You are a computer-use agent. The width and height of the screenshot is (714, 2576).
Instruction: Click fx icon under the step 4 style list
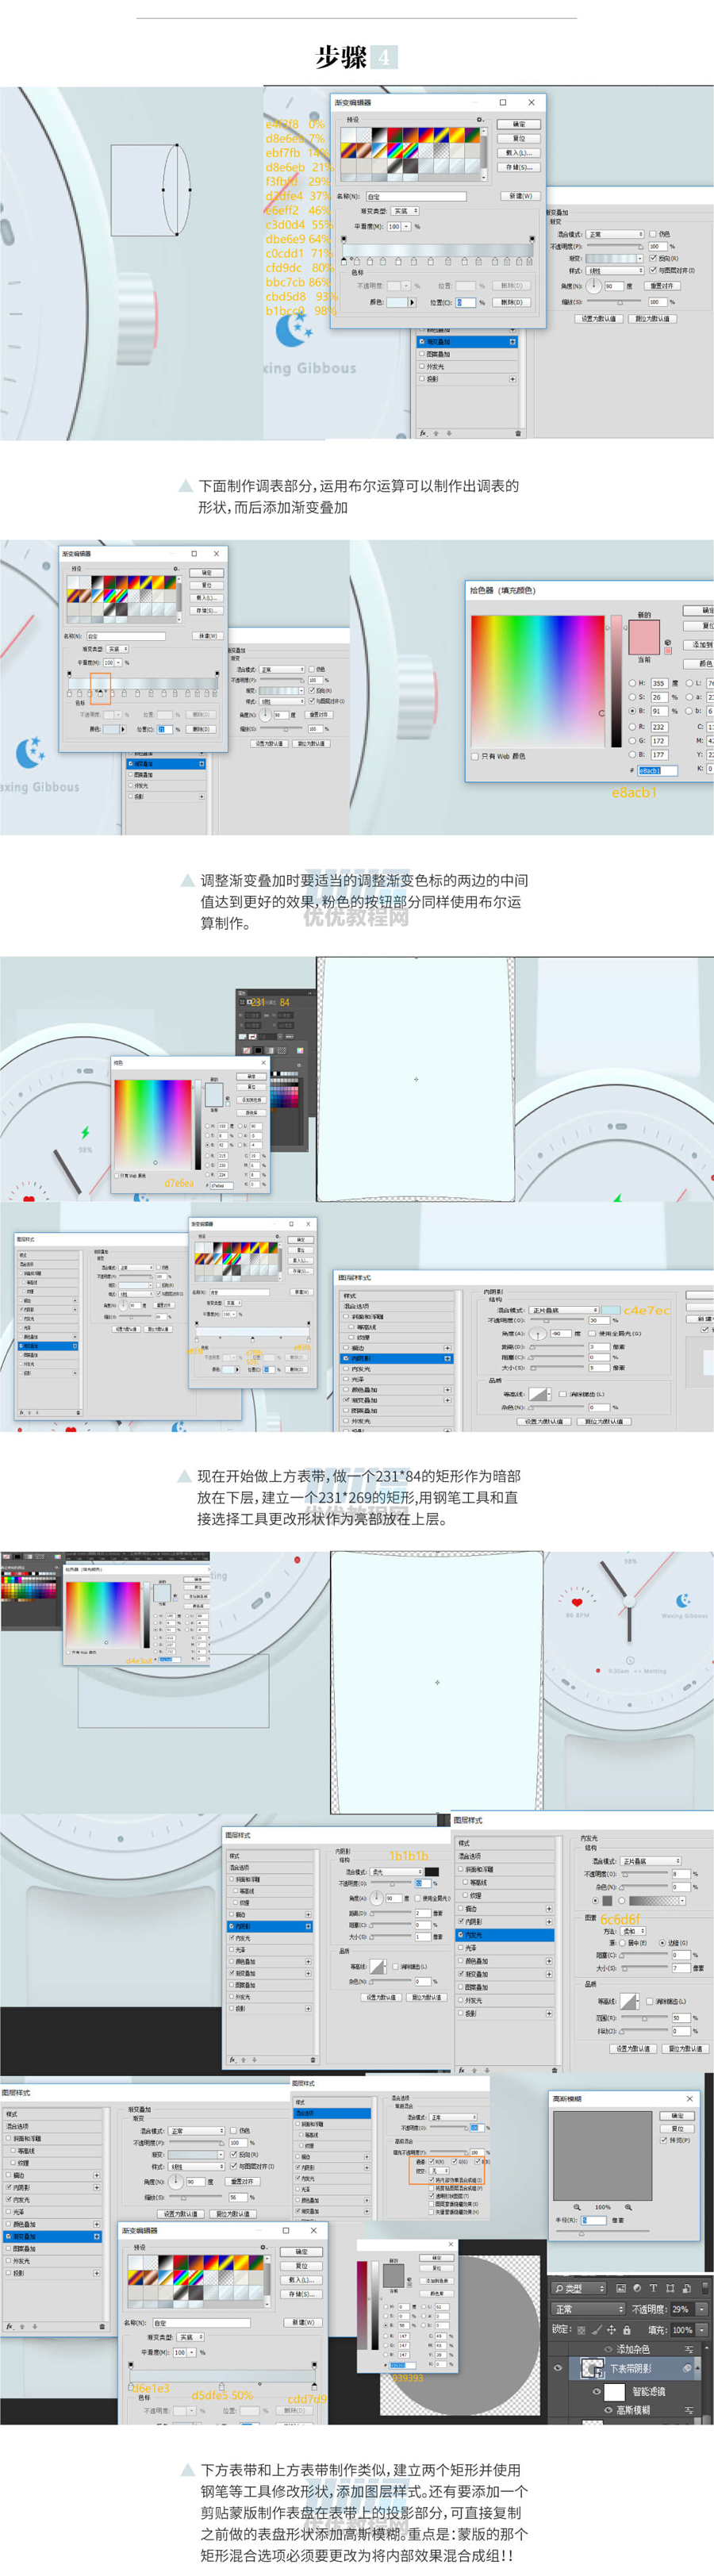[x=424, y=432]
